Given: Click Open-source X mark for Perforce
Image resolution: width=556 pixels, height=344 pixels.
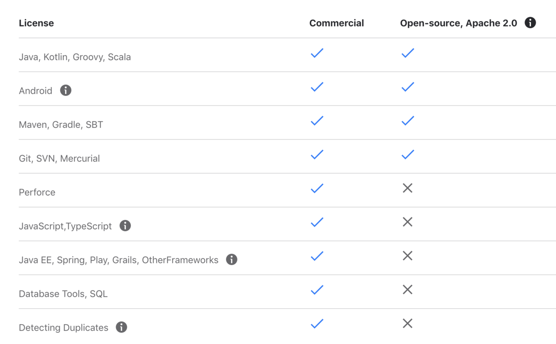Looking at the screenshot, I should 407,188.
